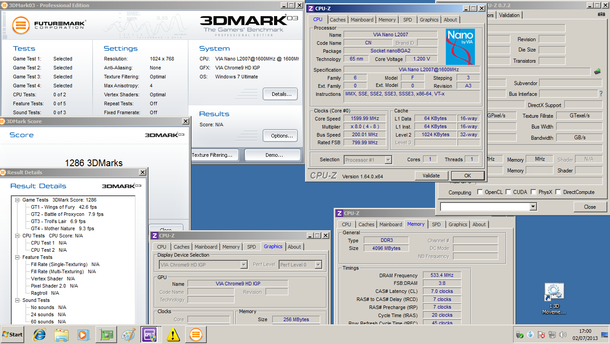This screenshot has height=344, width=610.
Task: Click the CPU-Z title bar icon of CPU window
Action: pyautogui.click(x=311, y=8)
